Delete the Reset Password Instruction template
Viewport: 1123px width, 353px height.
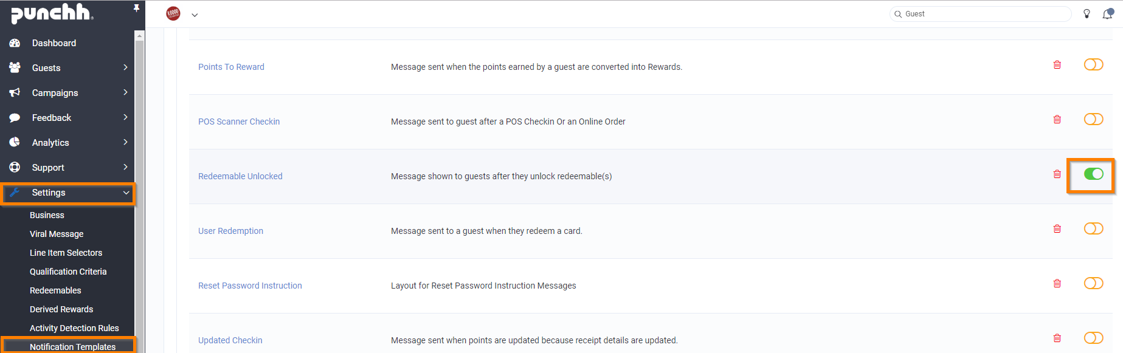(1057, 284)
